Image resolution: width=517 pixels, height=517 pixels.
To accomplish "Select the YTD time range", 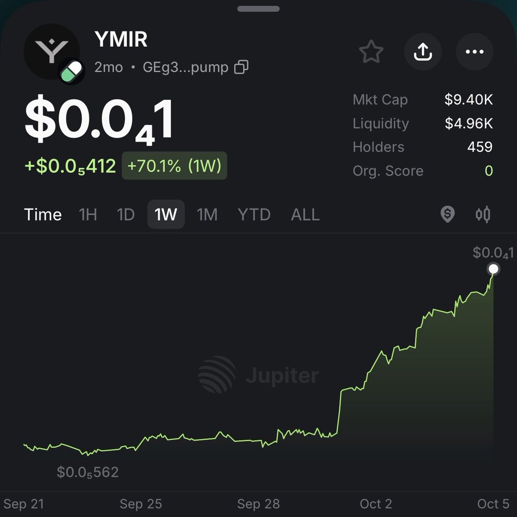I will [x=254, y=215].
